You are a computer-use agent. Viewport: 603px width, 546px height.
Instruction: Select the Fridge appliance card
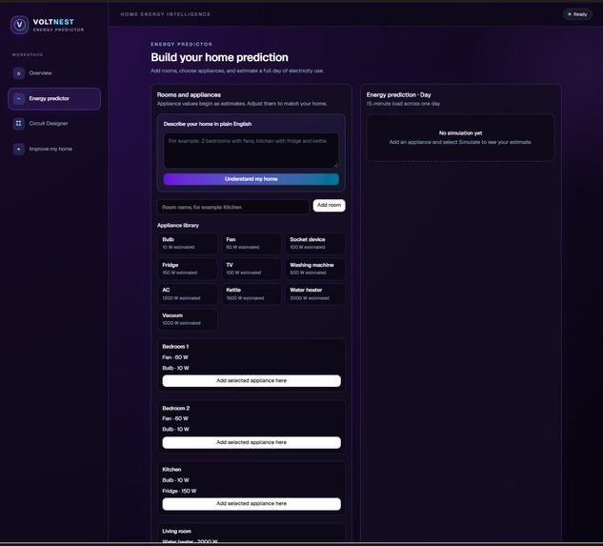pos(188,269)
